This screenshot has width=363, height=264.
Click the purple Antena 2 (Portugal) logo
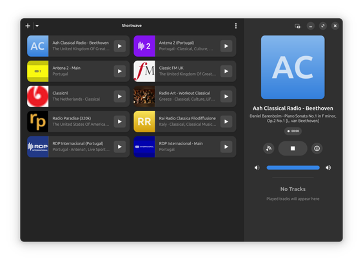(144, 46)
